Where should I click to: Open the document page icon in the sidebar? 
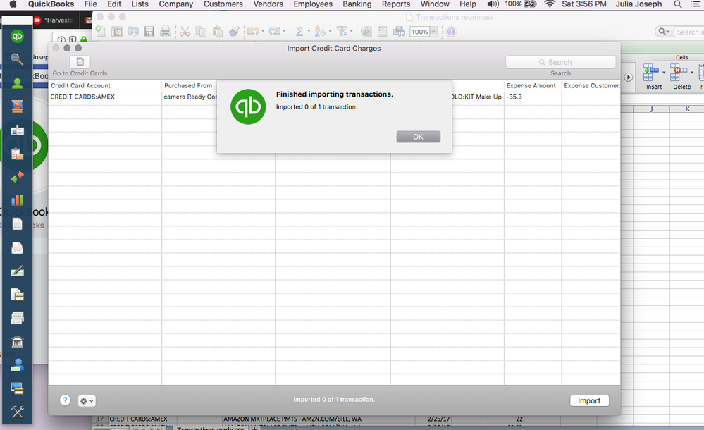(17, 223)
